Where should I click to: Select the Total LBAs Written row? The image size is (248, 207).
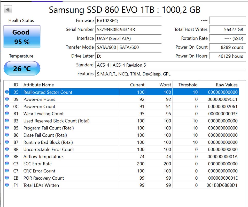tap(121, 185)
